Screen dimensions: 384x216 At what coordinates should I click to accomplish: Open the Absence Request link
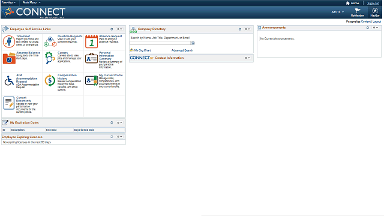coord(110,36)
